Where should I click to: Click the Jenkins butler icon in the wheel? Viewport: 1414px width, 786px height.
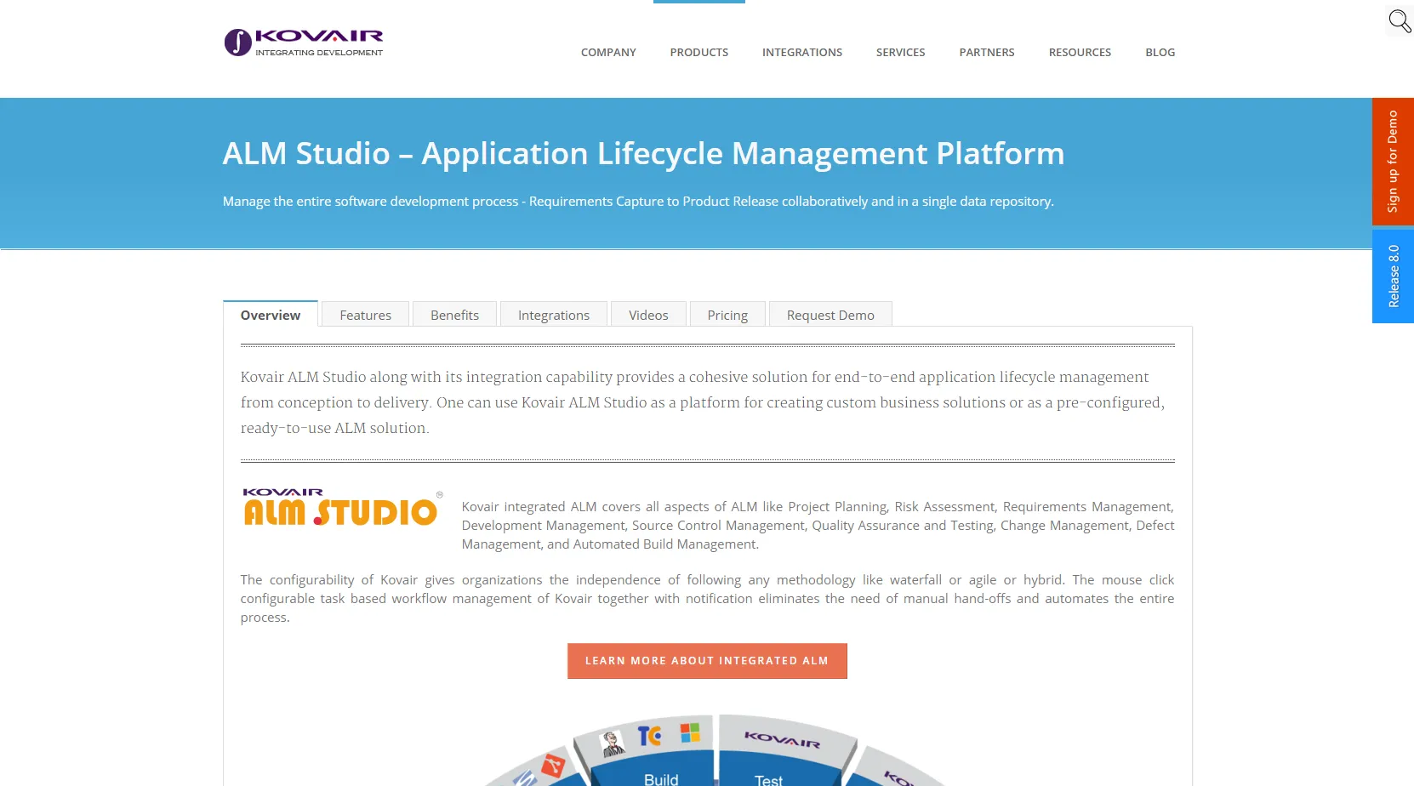613,743
